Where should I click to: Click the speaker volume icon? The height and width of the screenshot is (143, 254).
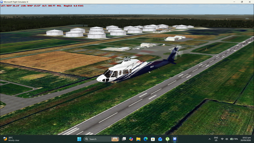[x=227, y=139]
